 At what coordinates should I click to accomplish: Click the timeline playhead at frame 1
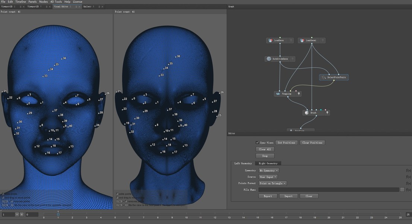[x=58, y=214]
